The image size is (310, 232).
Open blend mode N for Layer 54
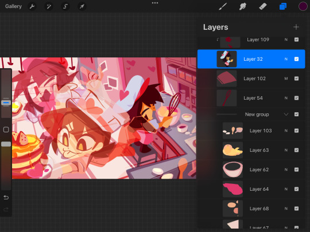[286, 98]
